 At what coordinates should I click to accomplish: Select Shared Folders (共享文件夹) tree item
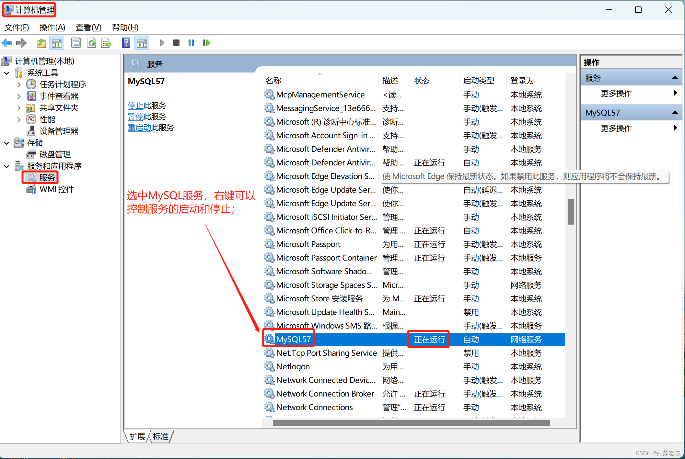[59, 108]
